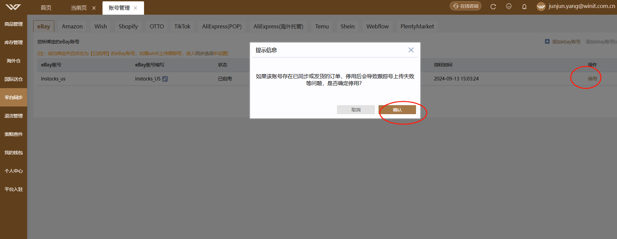Open the notification bell icon

[524, 7]
